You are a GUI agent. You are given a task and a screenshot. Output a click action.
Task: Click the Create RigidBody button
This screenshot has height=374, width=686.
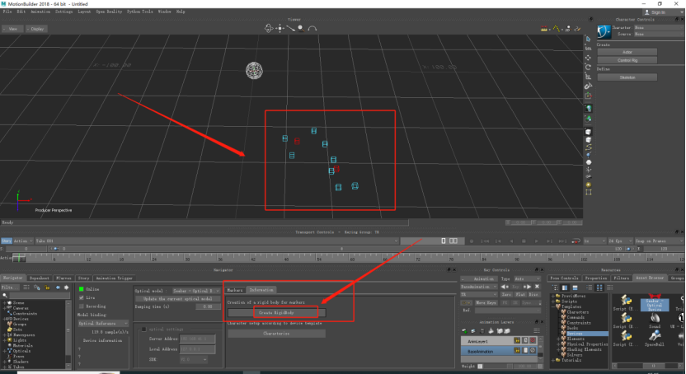[276, 313]
